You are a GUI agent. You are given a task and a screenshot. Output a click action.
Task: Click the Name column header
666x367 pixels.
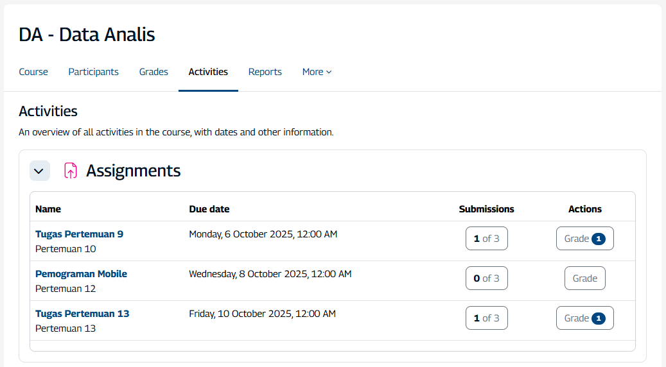(x=48, y=209)
